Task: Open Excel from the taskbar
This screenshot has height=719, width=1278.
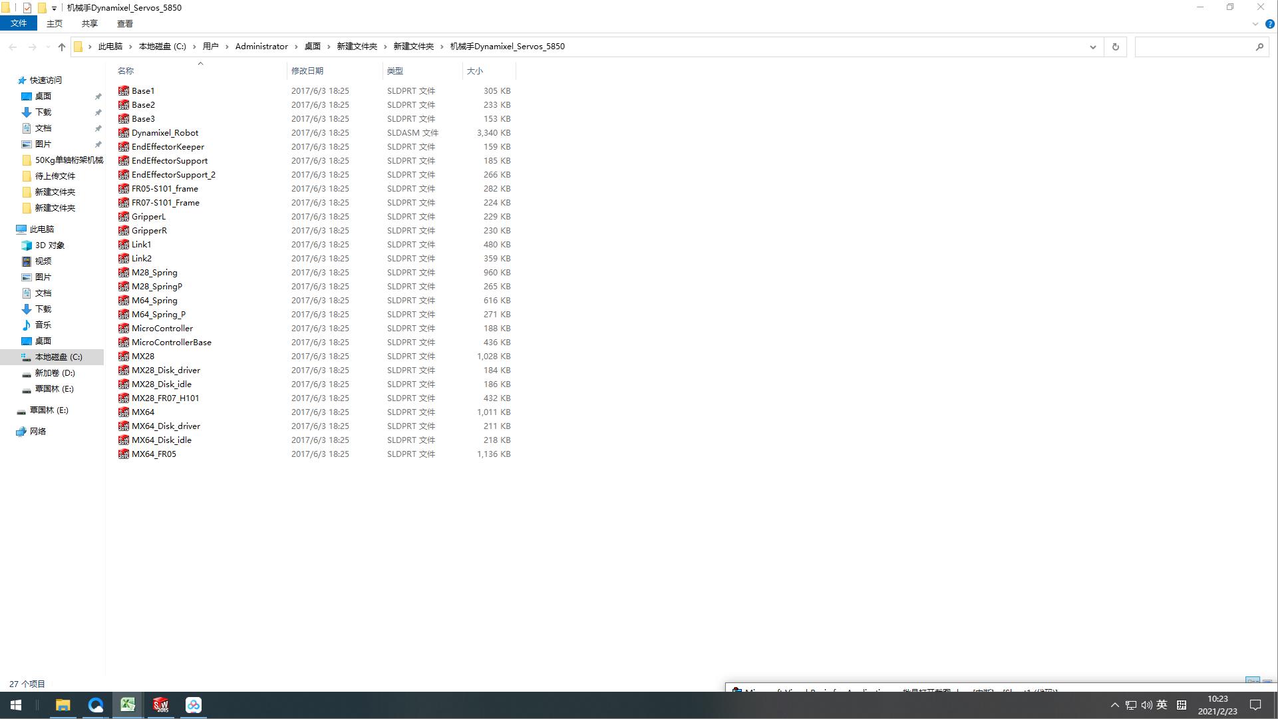Action: (x=128, y=705)
